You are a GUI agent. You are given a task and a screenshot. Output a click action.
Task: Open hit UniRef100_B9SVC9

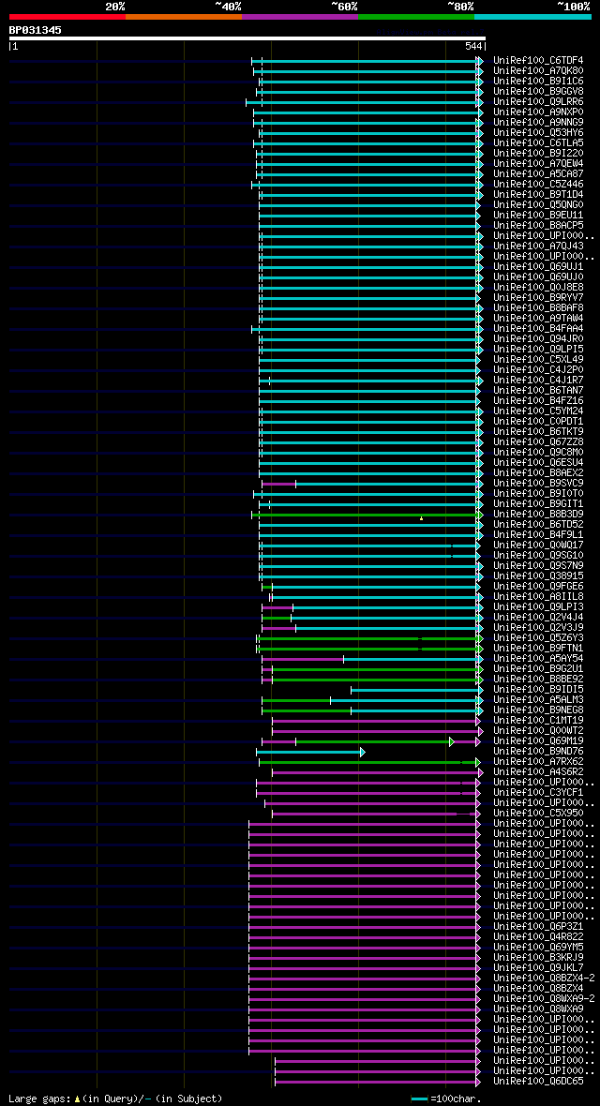pos(538,483)
